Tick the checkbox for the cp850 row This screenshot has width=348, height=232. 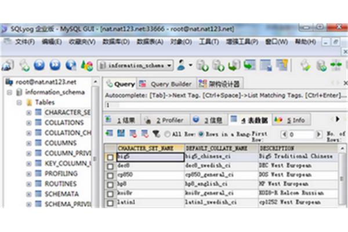(110, 175)
